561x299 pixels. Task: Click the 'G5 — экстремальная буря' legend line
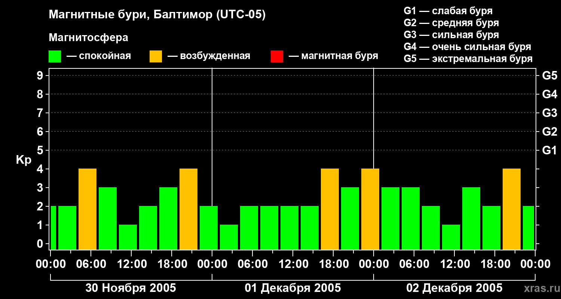[x=468, y=59]
